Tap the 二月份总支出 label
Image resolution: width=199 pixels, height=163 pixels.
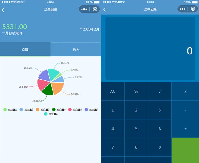click(x=12, y=33)
